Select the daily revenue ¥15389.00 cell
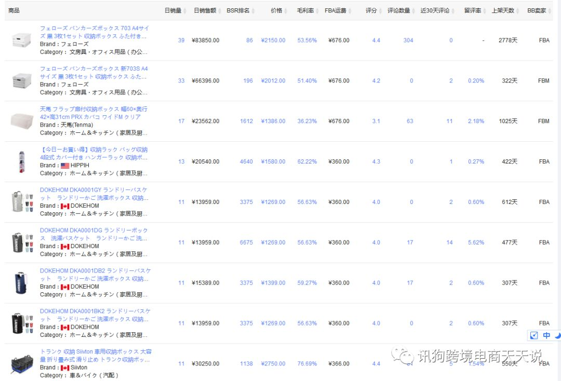 coord(205,283)
